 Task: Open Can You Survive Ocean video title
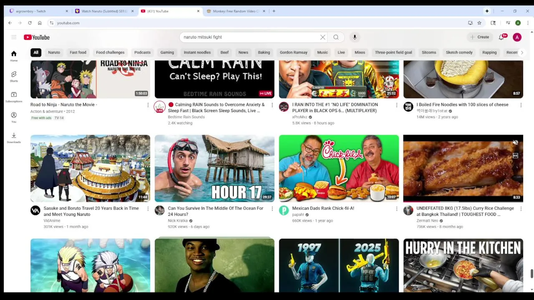coord(215,211)
